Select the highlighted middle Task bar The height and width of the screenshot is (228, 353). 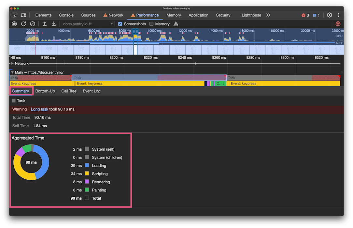pos(149,78)
